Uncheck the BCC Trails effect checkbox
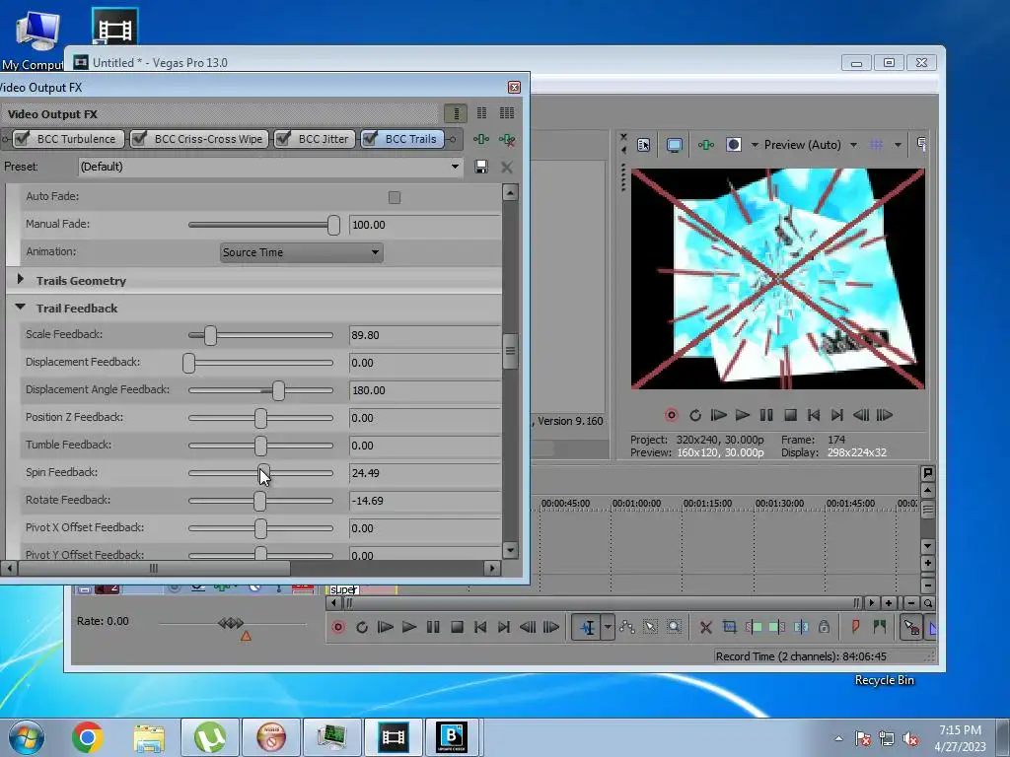This screenshot has height=757, width=1010. coord(370,138)
